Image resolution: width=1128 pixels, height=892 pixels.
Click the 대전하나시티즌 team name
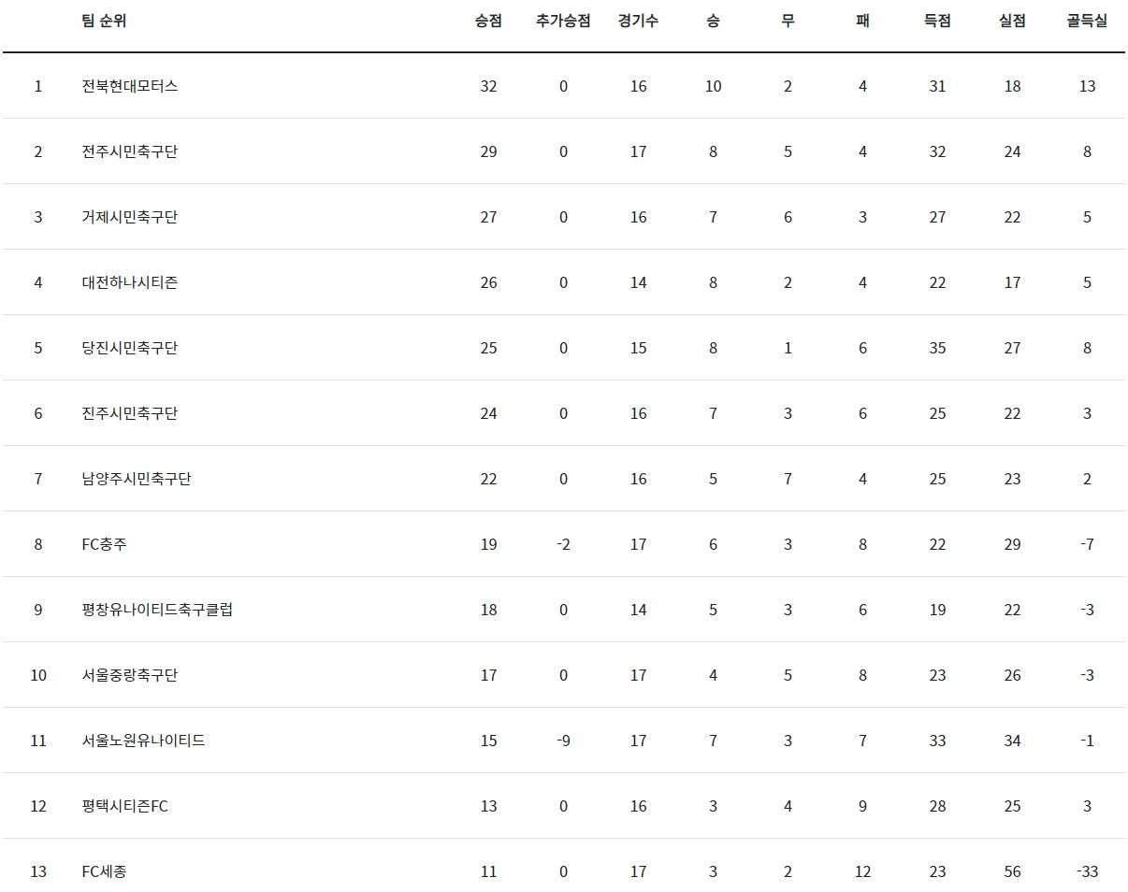coord(129,282)
